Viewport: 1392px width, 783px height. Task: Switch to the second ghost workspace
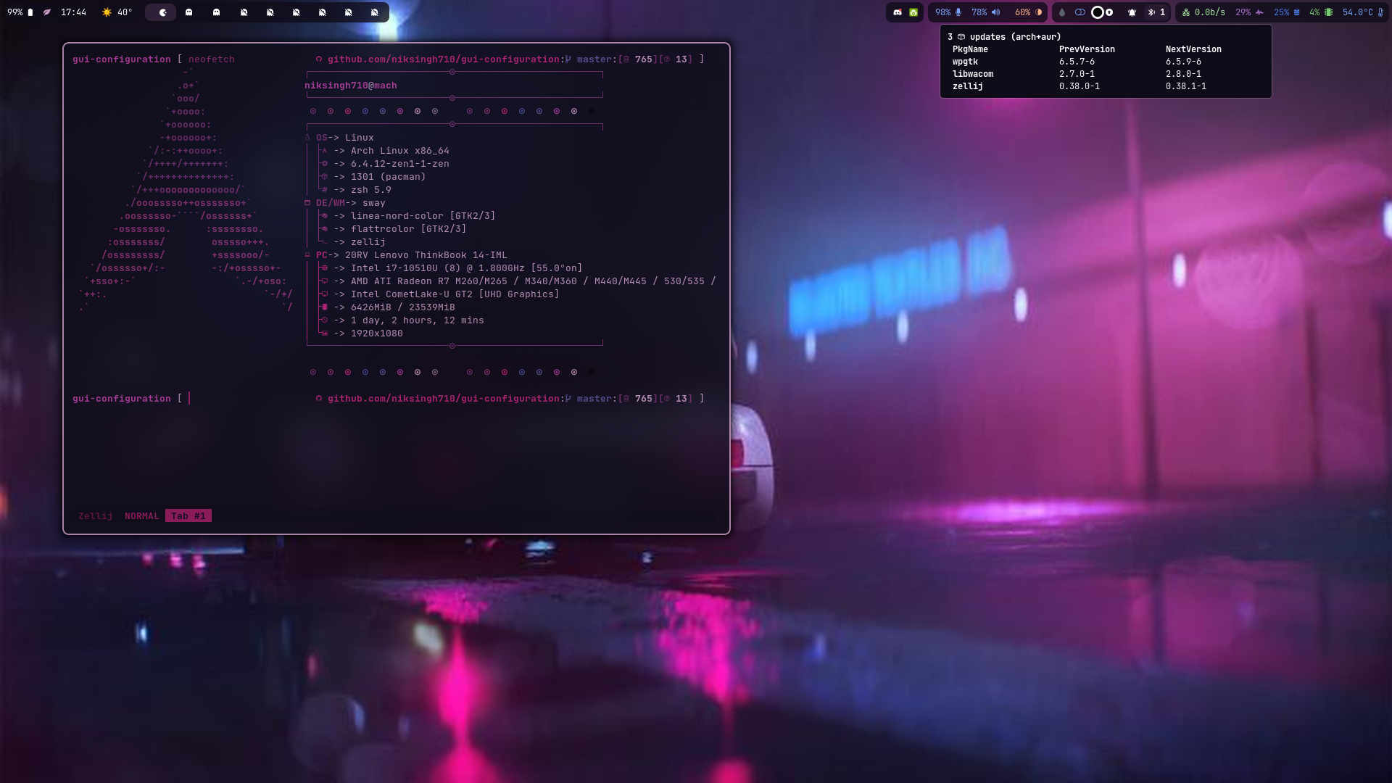(x=216, y=12)
